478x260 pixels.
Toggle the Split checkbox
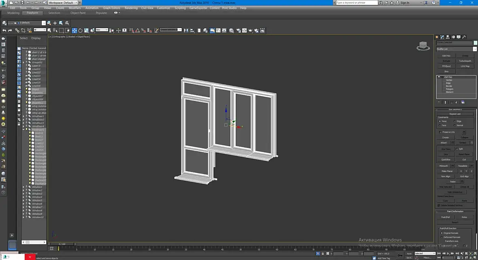[457, 149]
